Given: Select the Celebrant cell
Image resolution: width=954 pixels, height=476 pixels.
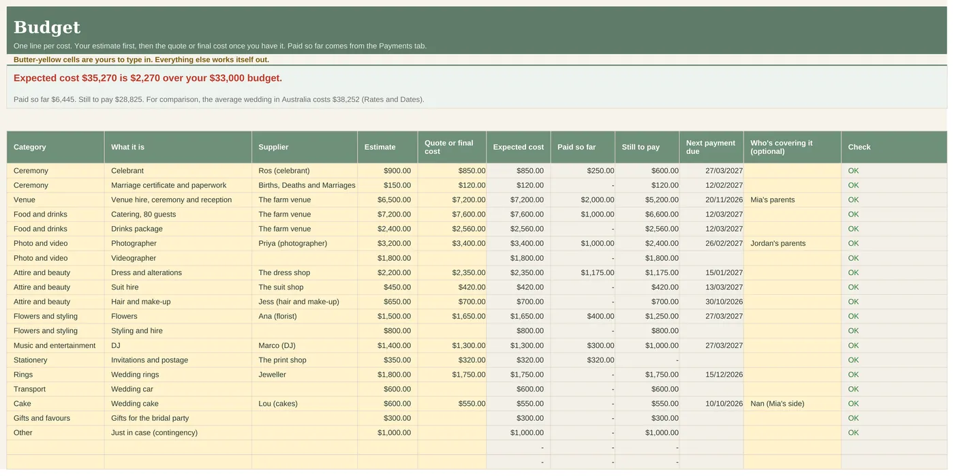Looking at the screenshot, I should coord(178,171).
